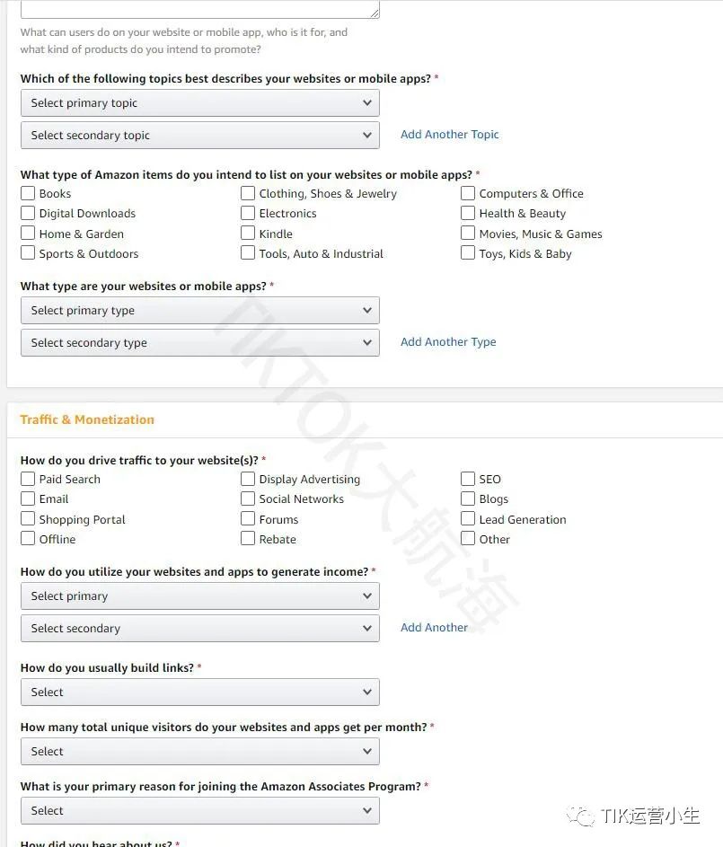Open unique visitors per month dropdown

pos(199,752)
